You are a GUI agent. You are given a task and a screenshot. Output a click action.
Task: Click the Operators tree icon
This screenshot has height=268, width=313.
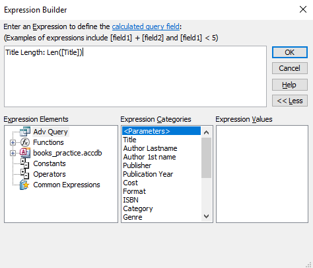(x=24, y=174)
